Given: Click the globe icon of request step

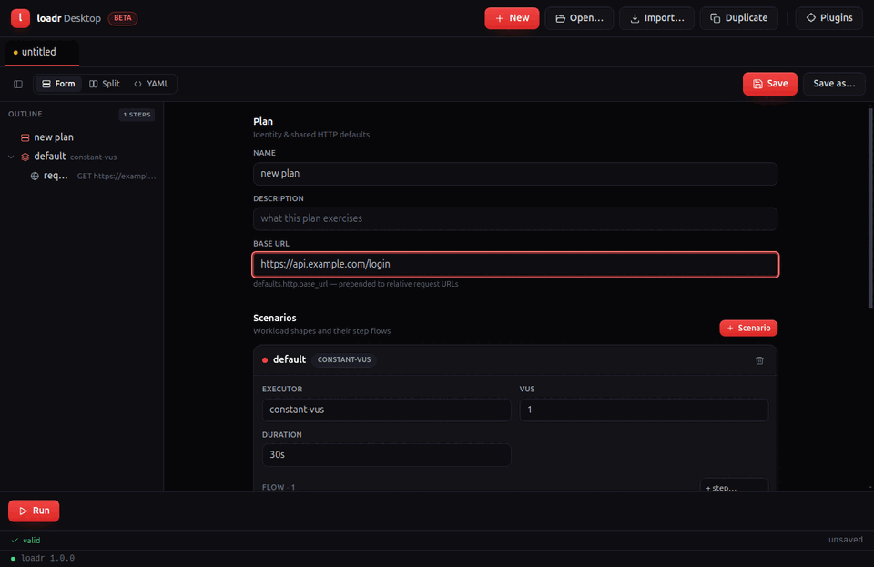Looking at the screenshot, I should (x=35, y=176).
